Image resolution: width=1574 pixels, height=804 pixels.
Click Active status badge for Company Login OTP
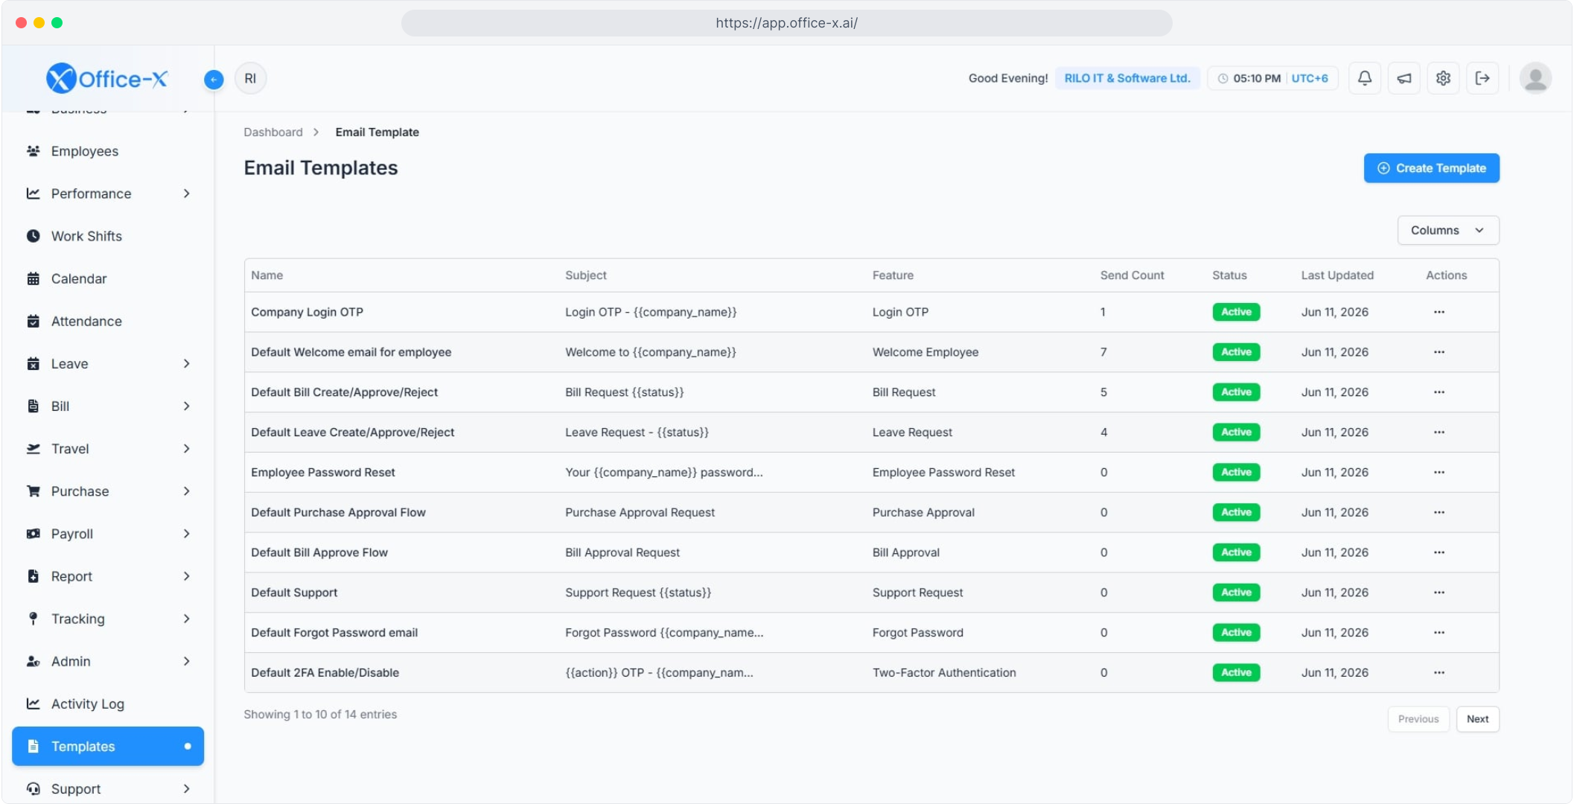point(1236,312)
